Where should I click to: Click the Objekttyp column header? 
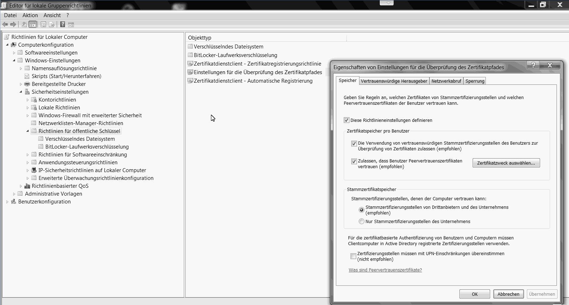[x=266, y=38]
